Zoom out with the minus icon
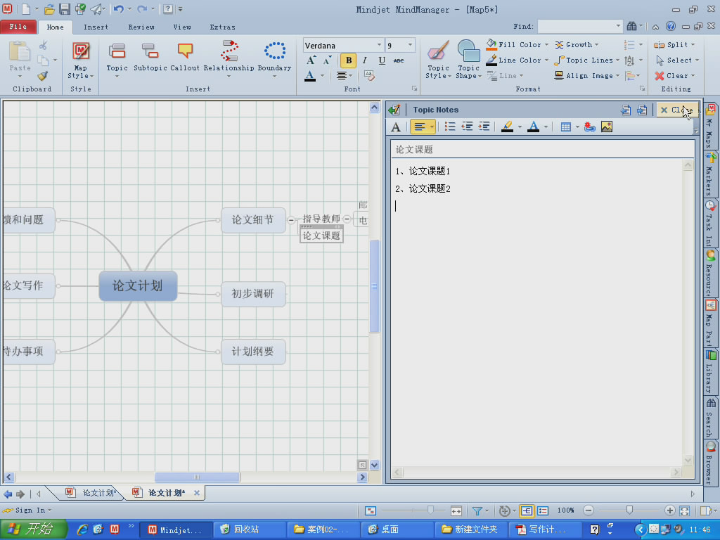This screenshot has width=720, height=540. (x=589, y=510)
